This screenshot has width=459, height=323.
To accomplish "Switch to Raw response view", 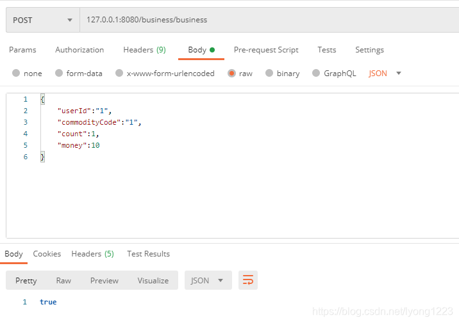I will pyautogui.click(x=63, y=281).
